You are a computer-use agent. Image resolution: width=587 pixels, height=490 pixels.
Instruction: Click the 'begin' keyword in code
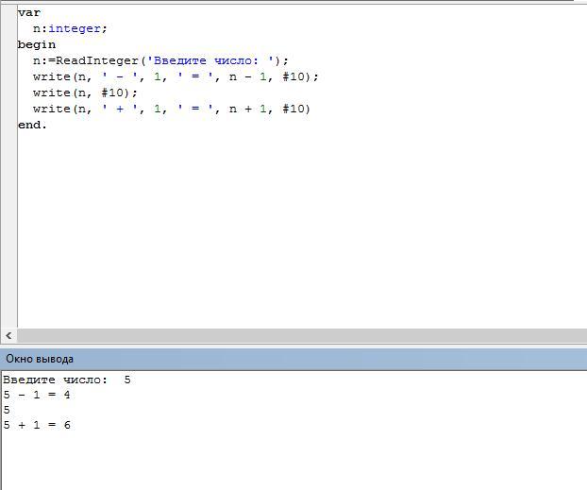click(x=37, y=45)
